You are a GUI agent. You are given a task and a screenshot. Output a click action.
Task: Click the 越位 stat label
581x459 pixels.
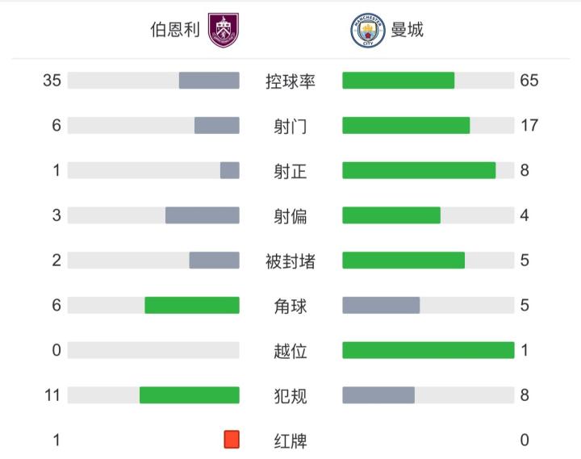point(290,351)
